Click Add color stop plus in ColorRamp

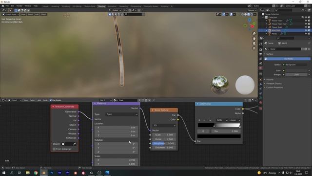[x=199, y=120]
